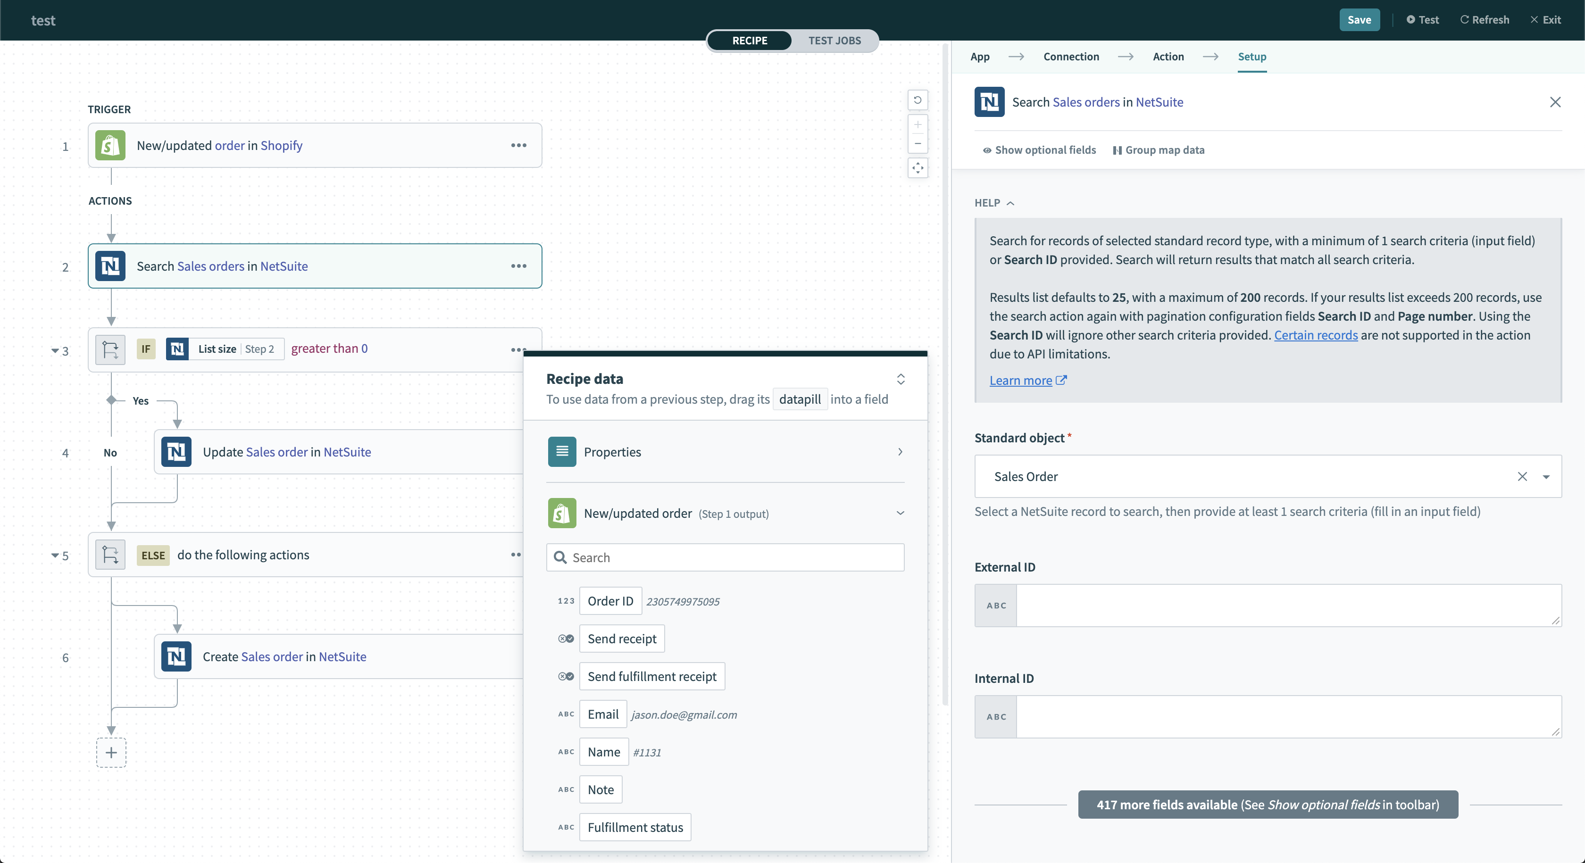Click the NetSuite icon in Update Sales order step 4
The width and height of the screenshot is (1585, 863).
coord(176,452)
